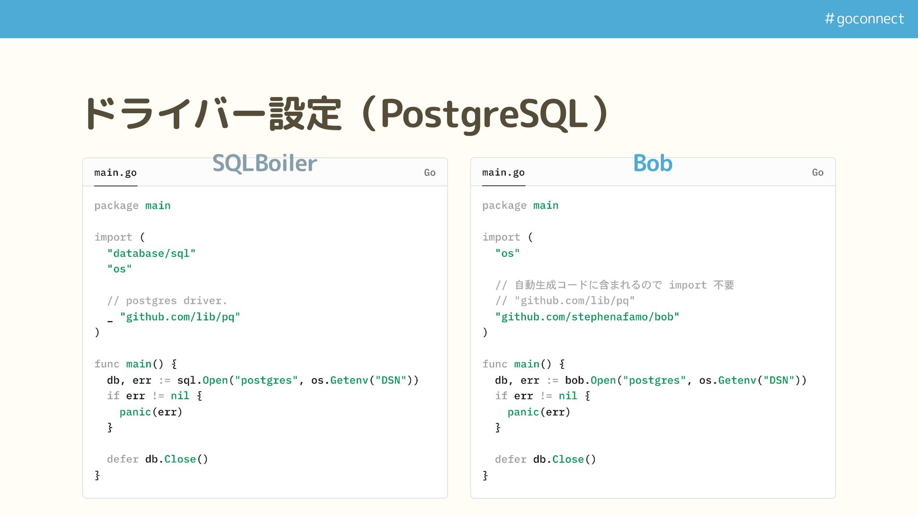The width and height of the screenshot is (918, 516).
Task: Click "database/sql" import in left code
Action: (151, 253)
